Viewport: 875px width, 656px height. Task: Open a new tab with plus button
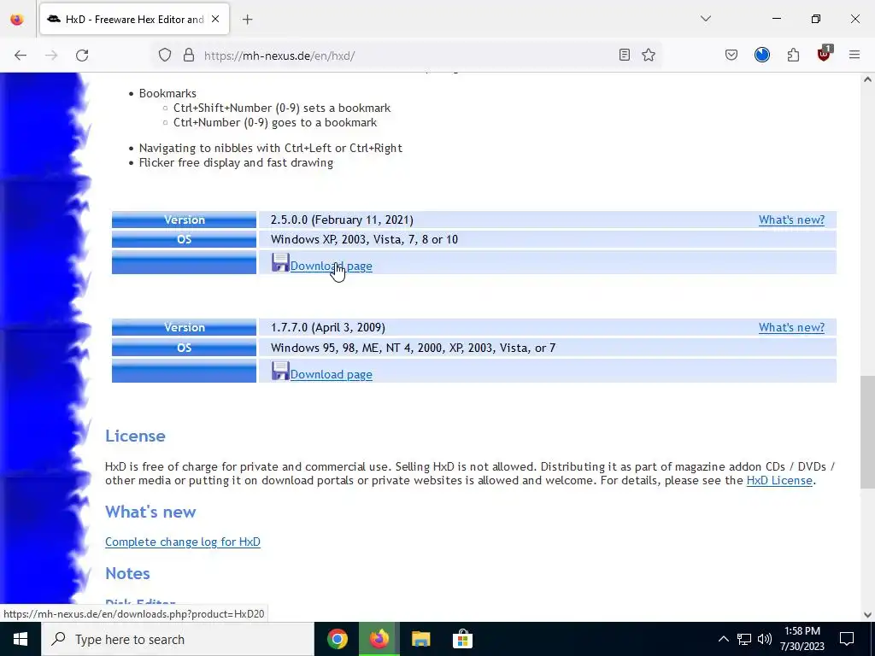tap(248, 20)
